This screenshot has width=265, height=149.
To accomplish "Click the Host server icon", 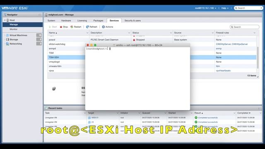I will 7,20.
